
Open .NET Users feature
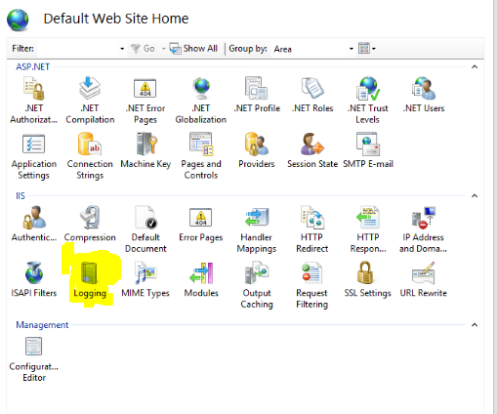[424, 95]
